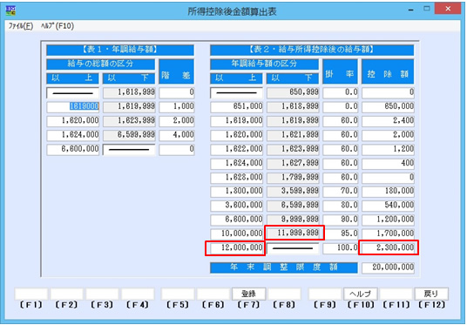Click the 年末調整限度額 label

click(284, 267)
